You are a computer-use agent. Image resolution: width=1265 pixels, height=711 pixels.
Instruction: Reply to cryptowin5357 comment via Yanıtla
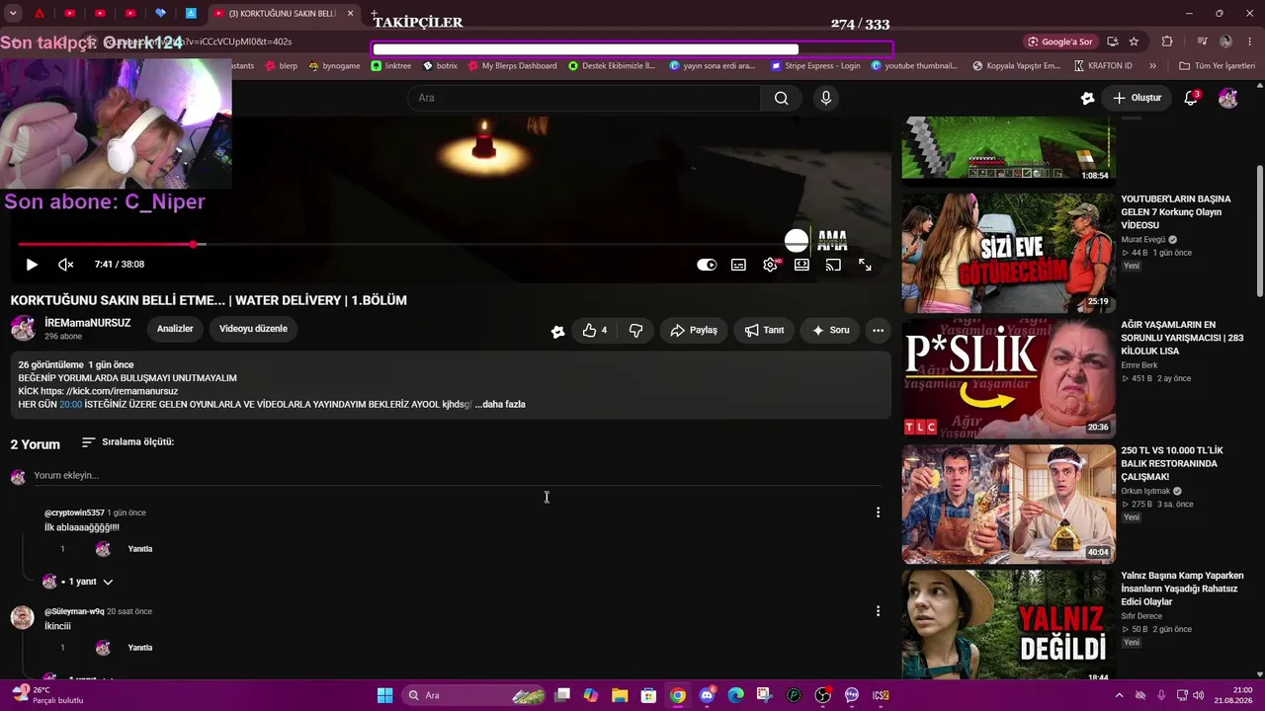[140, 549]
